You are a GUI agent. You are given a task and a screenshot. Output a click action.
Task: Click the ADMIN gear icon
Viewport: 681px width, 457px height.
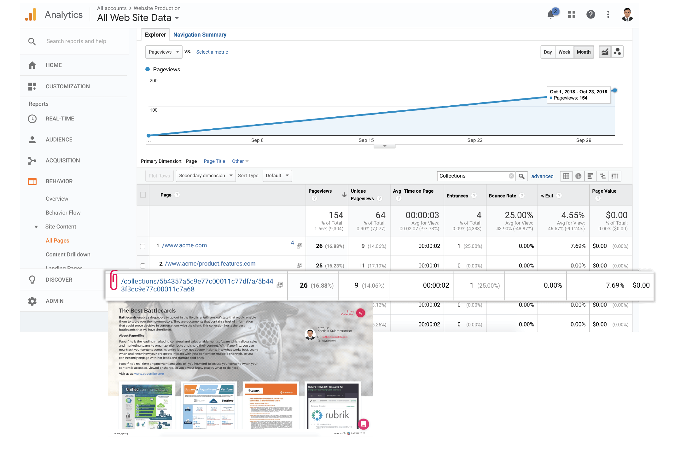tap(32, 301)
